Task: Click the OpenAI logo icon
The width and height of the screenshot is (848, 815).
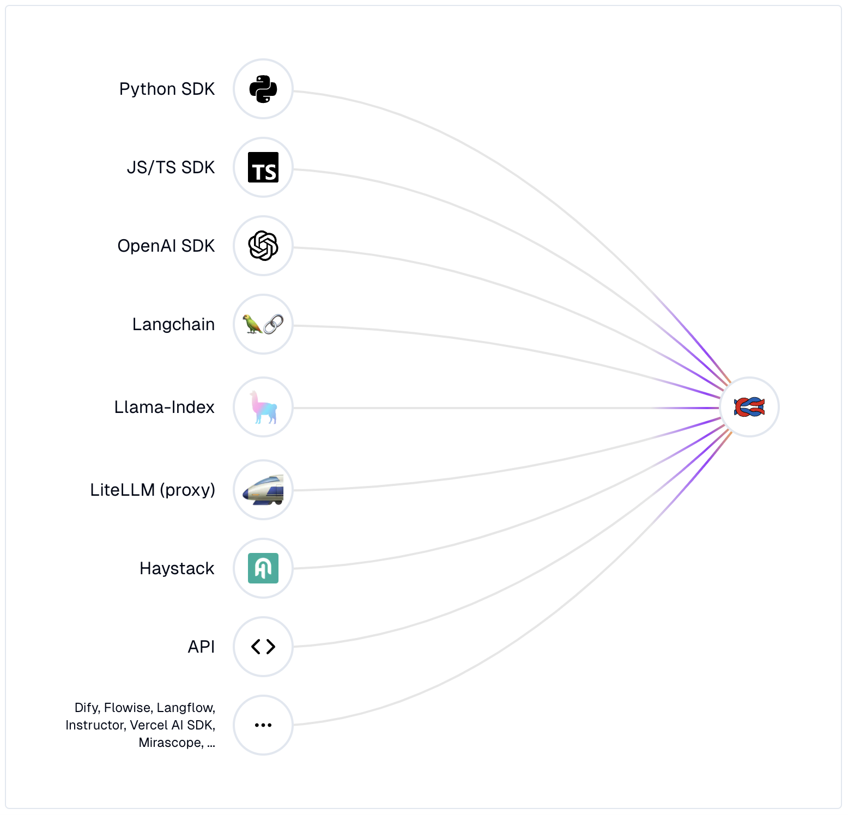Action: 263,246
